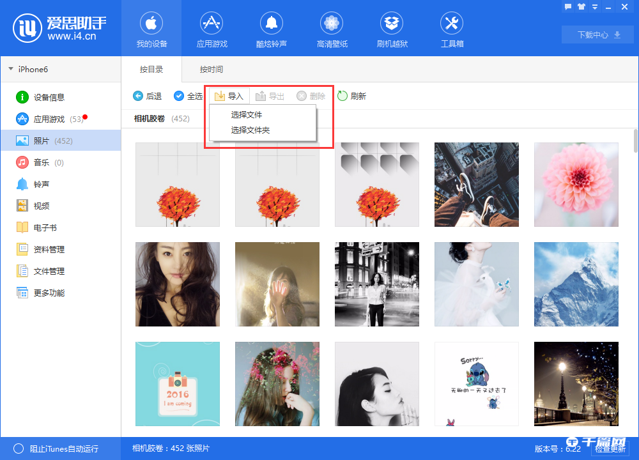
Task: Click the 下载中心 download center button
Action: click(x=596, y=35)
